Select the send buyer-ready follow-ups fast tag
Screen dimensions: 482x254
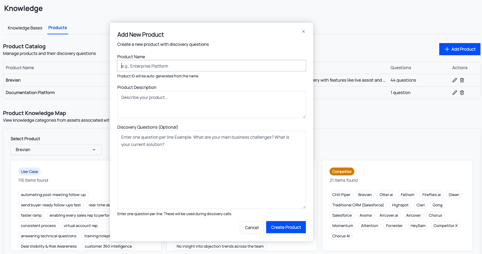(51, 205)
